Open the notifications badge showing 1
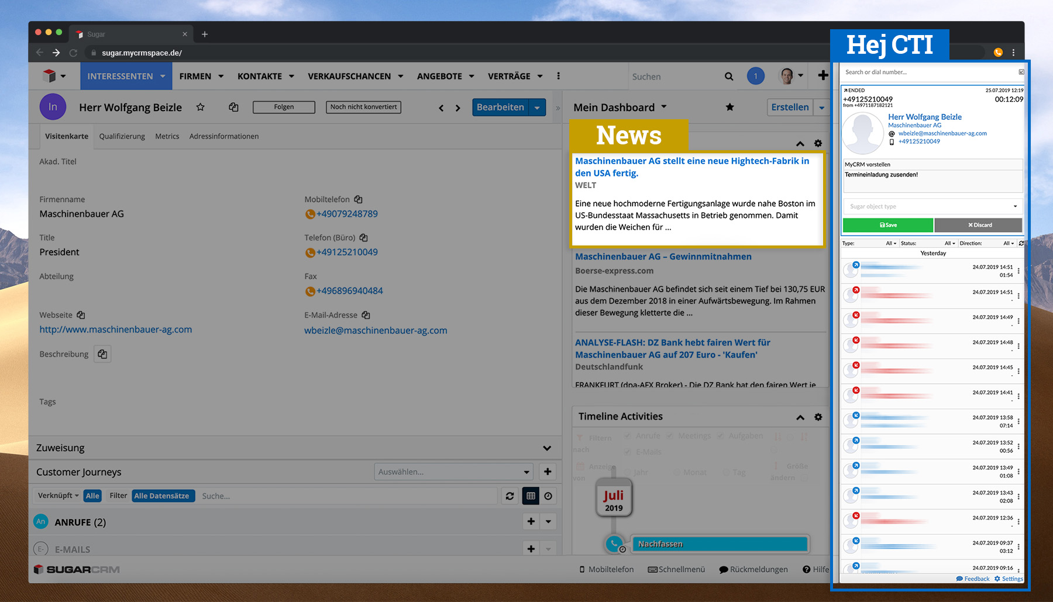1053x602 pixels. tap(755, 76)
